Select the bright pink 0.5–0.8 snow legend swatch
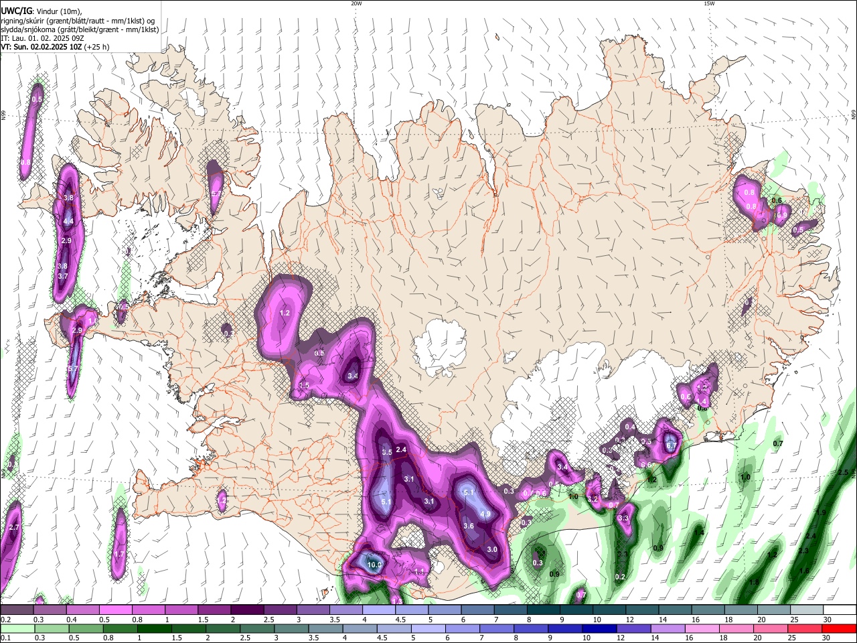This screenshot has width=857, height=643. [x=115, y=610]
